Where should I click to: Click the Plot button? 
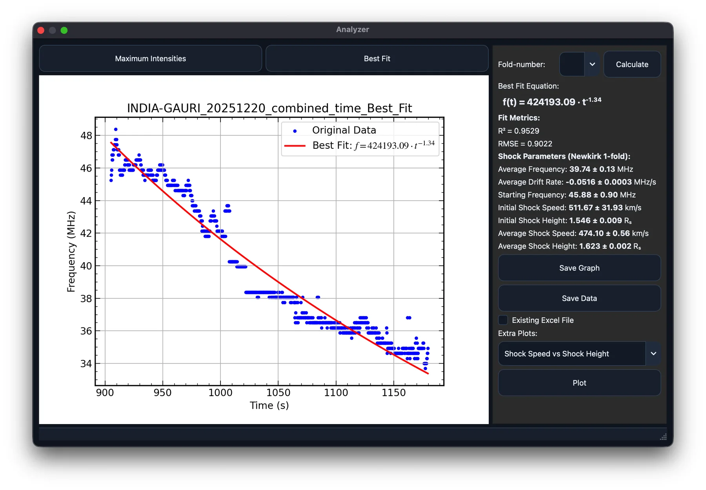579,383
